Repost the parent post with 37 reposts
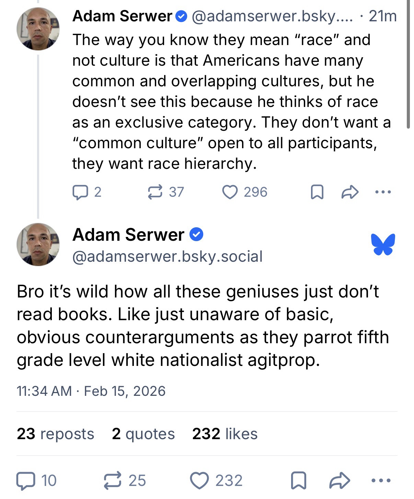Image resolution: width=414 pixels, height=499 pixels. tap(155, 192)
